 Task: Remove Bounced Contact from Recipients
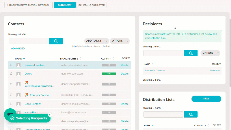click(x=215, y=70)
